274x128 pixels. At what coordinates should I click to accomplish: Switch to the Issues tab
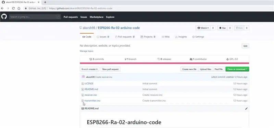pyautogui.click(x=103, y=37)
